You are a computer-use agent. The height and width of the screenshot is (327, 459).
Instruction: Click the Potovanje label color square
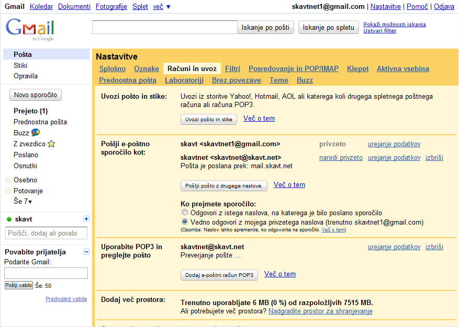point(8,191)
